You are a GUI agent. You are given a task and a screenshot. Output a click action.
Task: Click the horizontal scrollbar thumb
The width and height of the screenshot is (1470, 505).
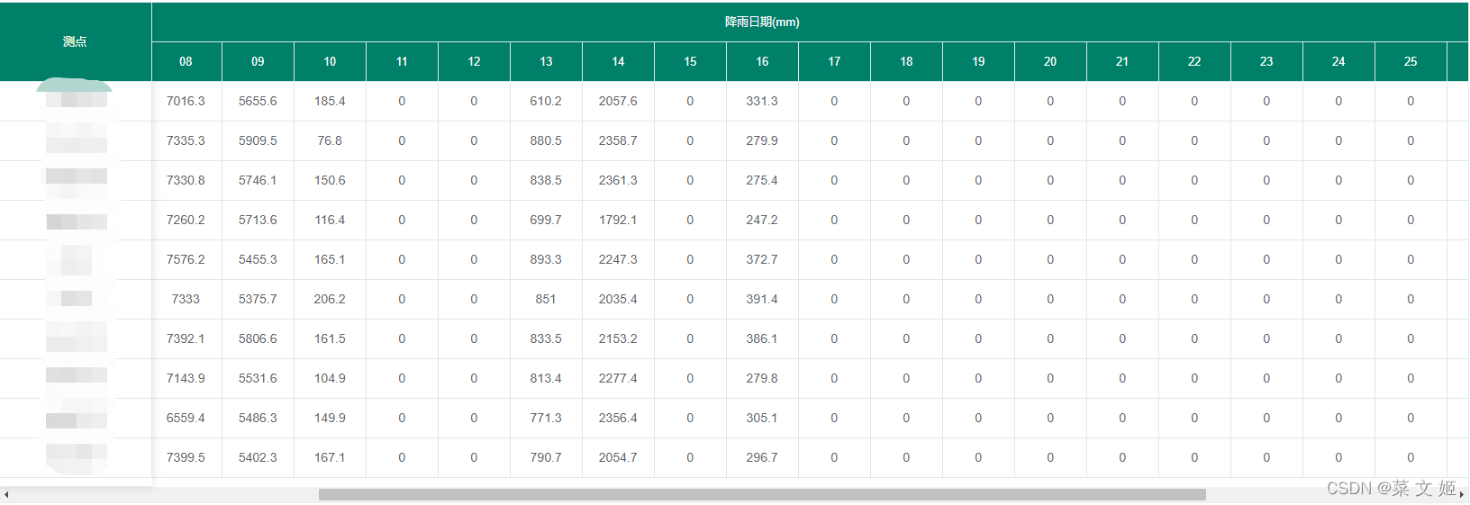pos(762,495)
